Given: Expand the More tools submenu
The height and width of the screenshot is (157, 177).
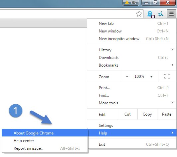Looking at the screenshot, I should tap(132, 103).
